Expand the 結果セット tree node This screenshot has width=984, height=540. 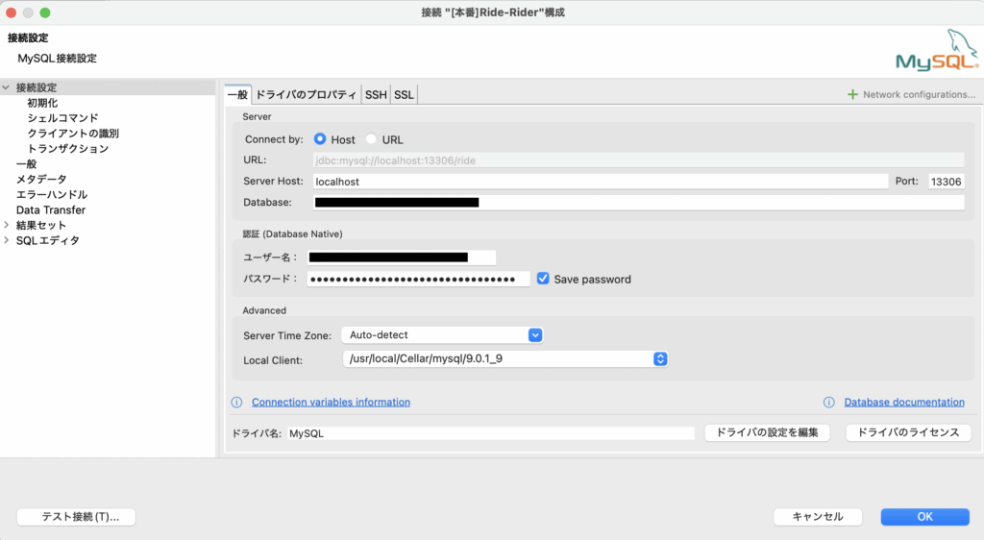click(7, 225)
